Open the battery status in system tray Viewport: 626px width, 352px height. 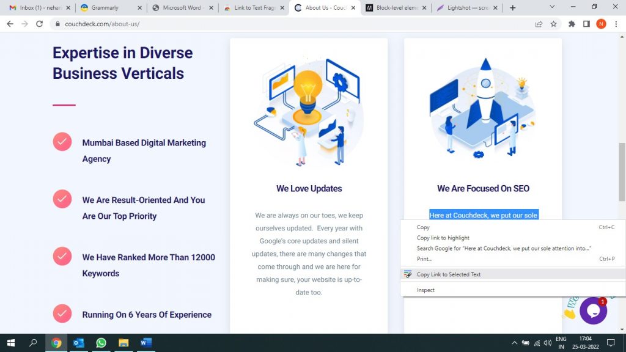click(525, 343)
